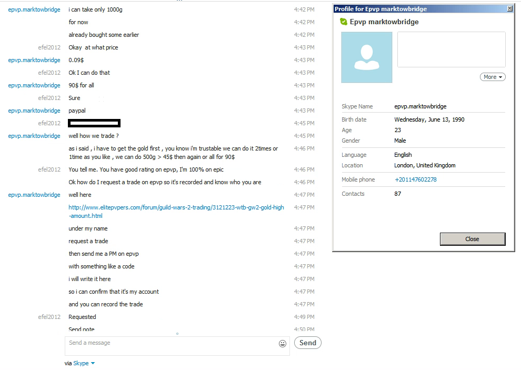
Task: Click sender epvp.marktowbridge beside 'paypal' message
Action: pyautogui.click(x=34, y=111)
